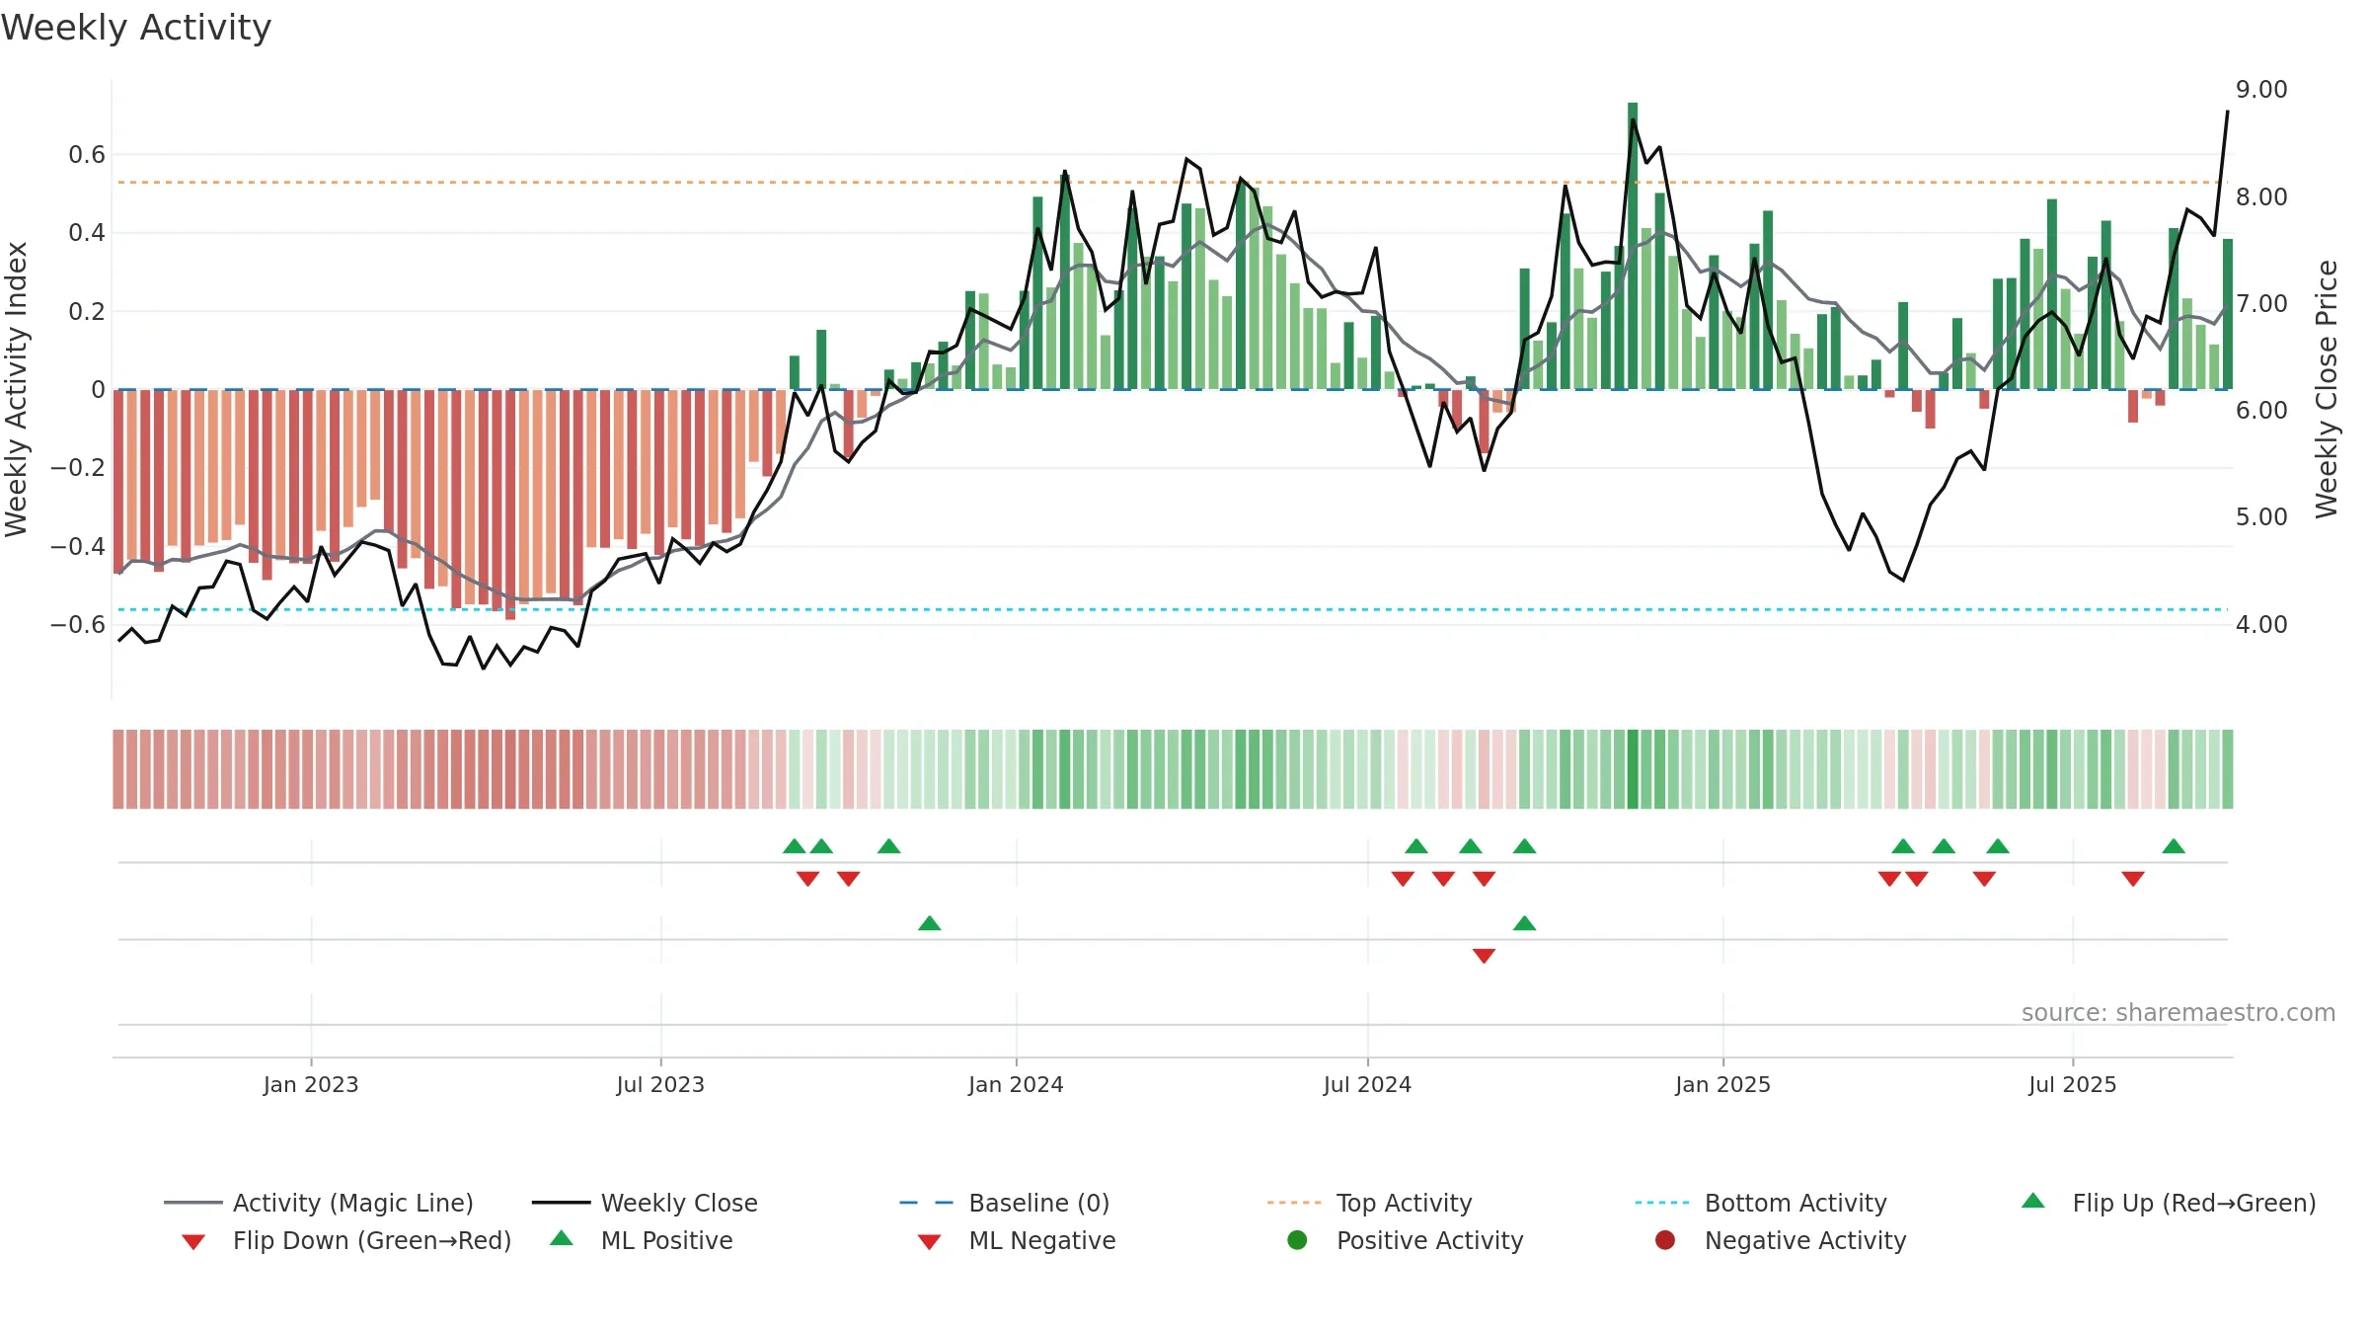Click the −0.6 tick on left axis

78,624
